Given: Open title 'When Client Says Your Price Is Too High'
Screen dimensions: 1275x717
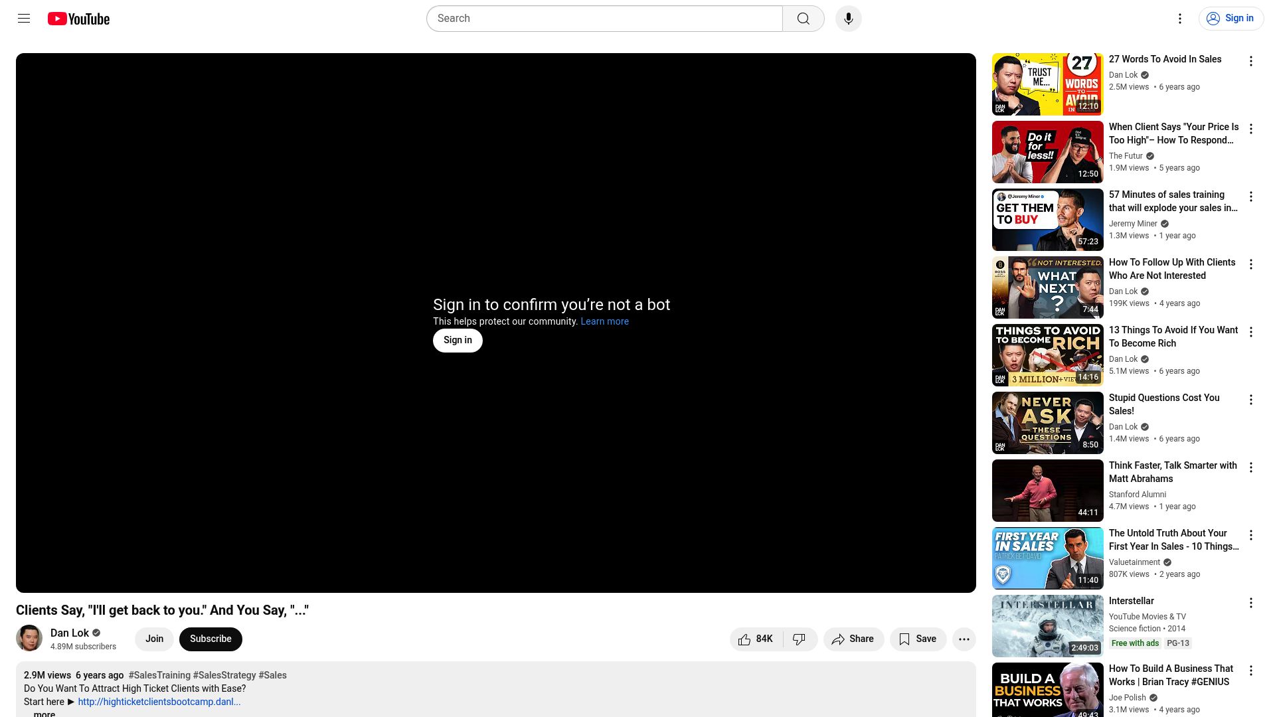Looking at the screenshot, I should [1173, 133].
